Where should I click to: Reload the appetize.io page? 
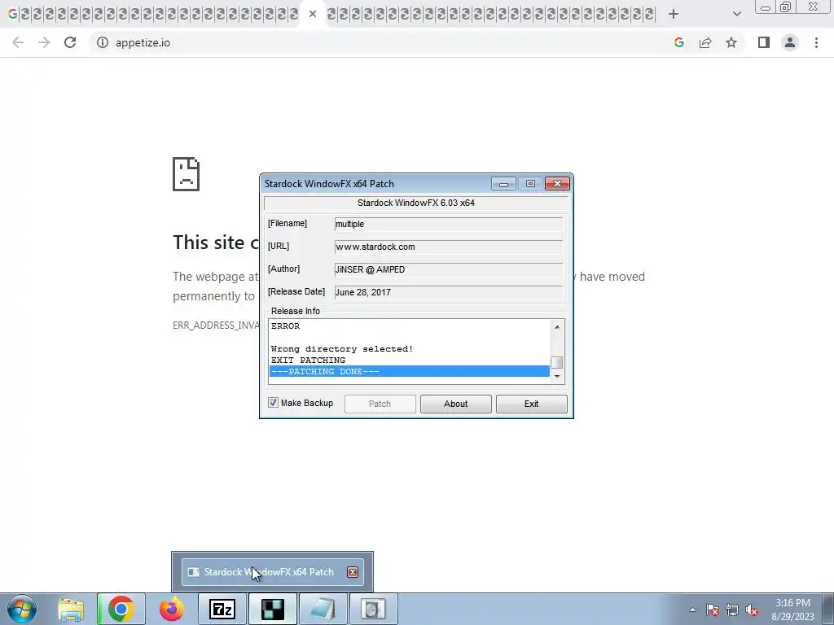tap(70, 42)
